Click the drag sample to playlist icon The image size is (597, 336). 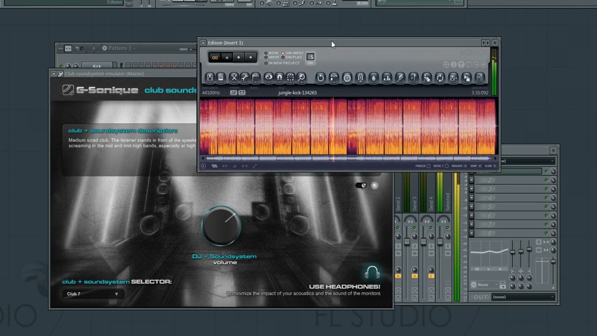(466, 77)
